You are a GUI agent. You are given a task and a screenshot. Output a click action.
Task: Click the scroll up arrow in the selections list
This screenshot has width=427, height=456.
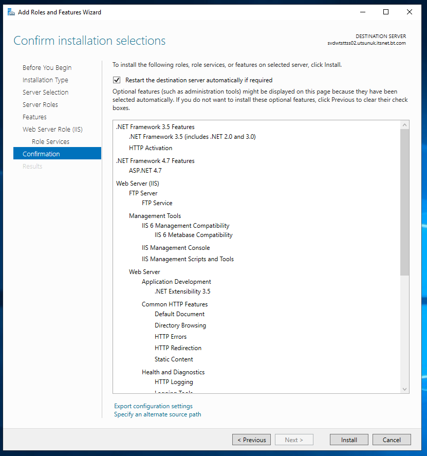(x=404, y=125)
